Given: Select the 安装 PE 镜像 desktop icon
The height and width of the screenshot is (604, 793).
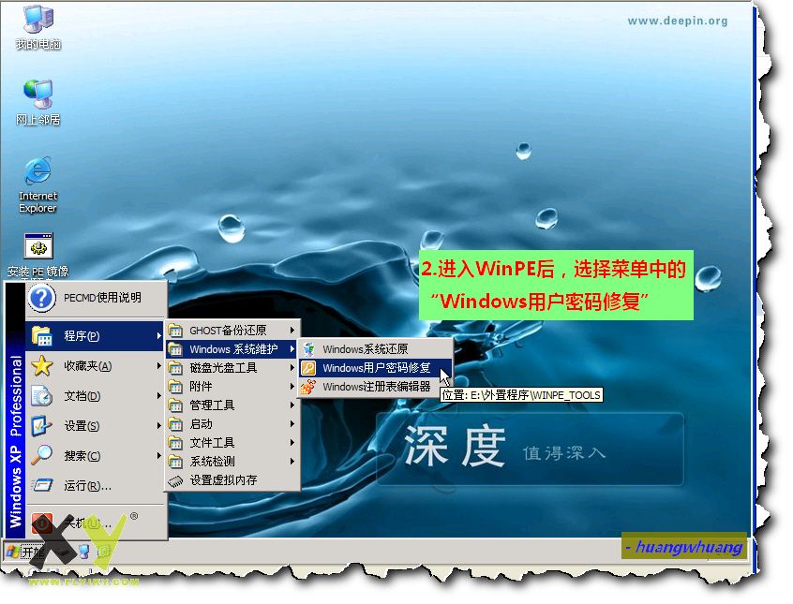Looking at the screenshot, I should coord(37,256).
